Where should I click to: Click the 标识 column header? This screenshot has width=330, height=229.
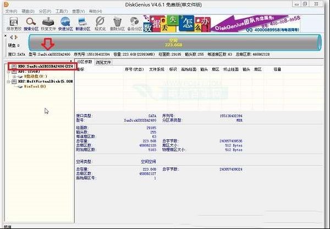(173, 69)
